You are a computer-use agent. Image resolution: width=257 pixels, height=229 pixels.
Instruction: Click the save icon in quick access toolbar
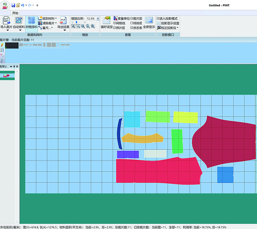pyautogui.click(x=13, y=6)
